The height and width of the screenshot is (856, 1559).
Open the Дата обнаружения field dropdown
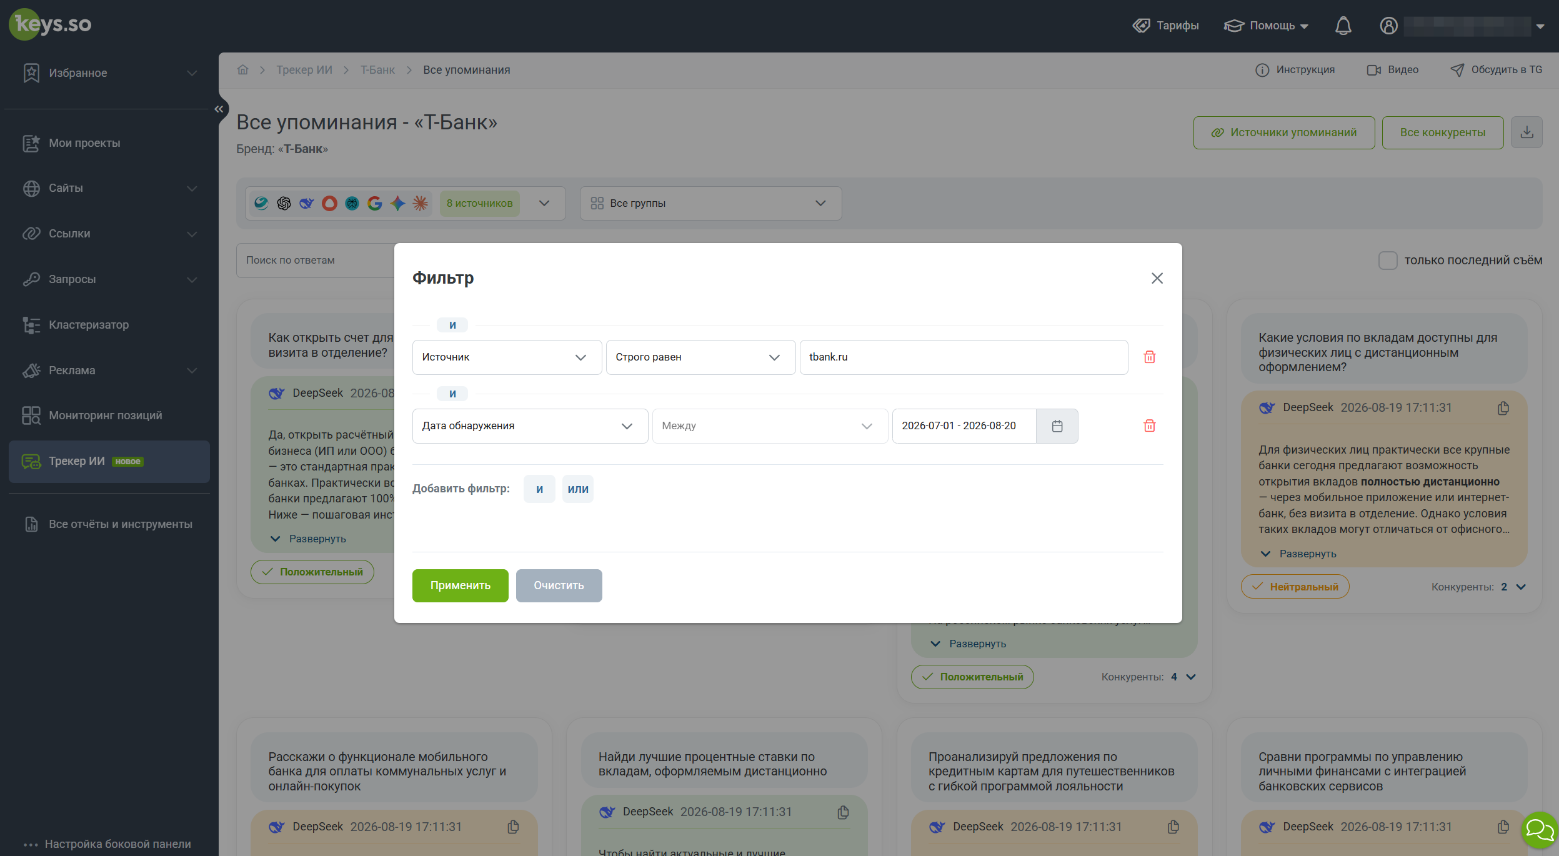(530, 426)
